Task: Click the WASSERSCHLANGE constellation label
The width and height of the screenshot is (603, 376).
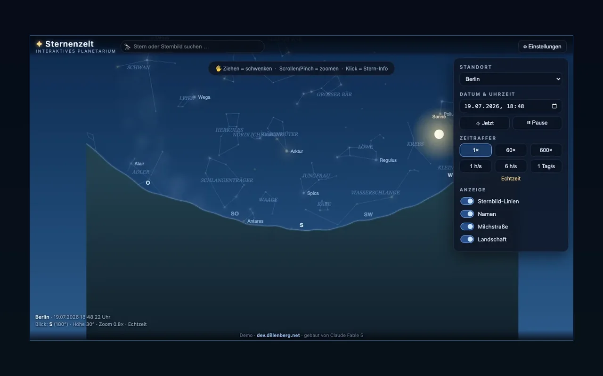Action: pyautogui.click(x=375, y=193)
